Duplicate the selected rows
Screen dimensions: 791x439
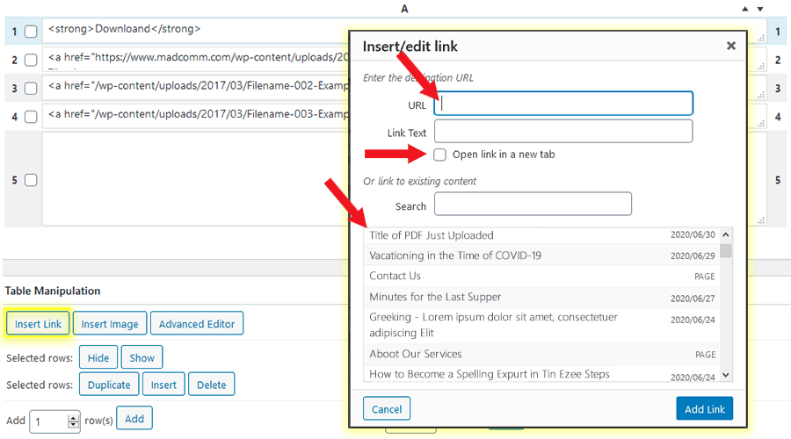pyautogui.click(x=110, y=385)
